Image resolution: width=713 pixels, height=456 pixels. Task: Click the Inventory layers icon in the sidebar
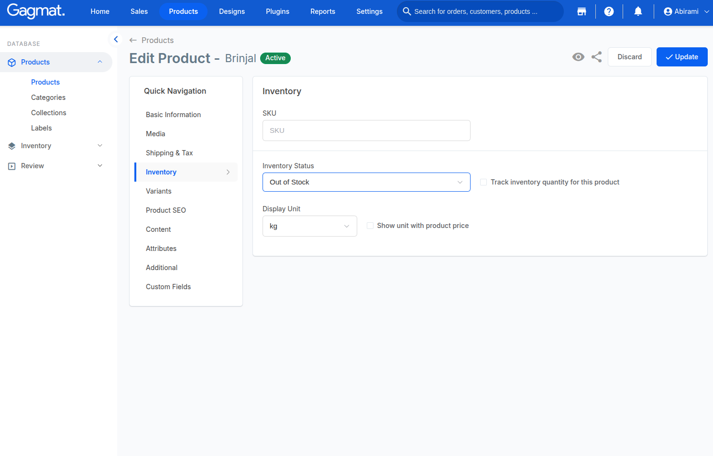coord(12,146)
